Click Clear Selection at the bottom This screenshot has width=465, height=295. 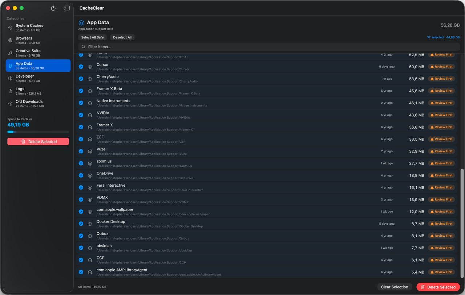(395, 287)
